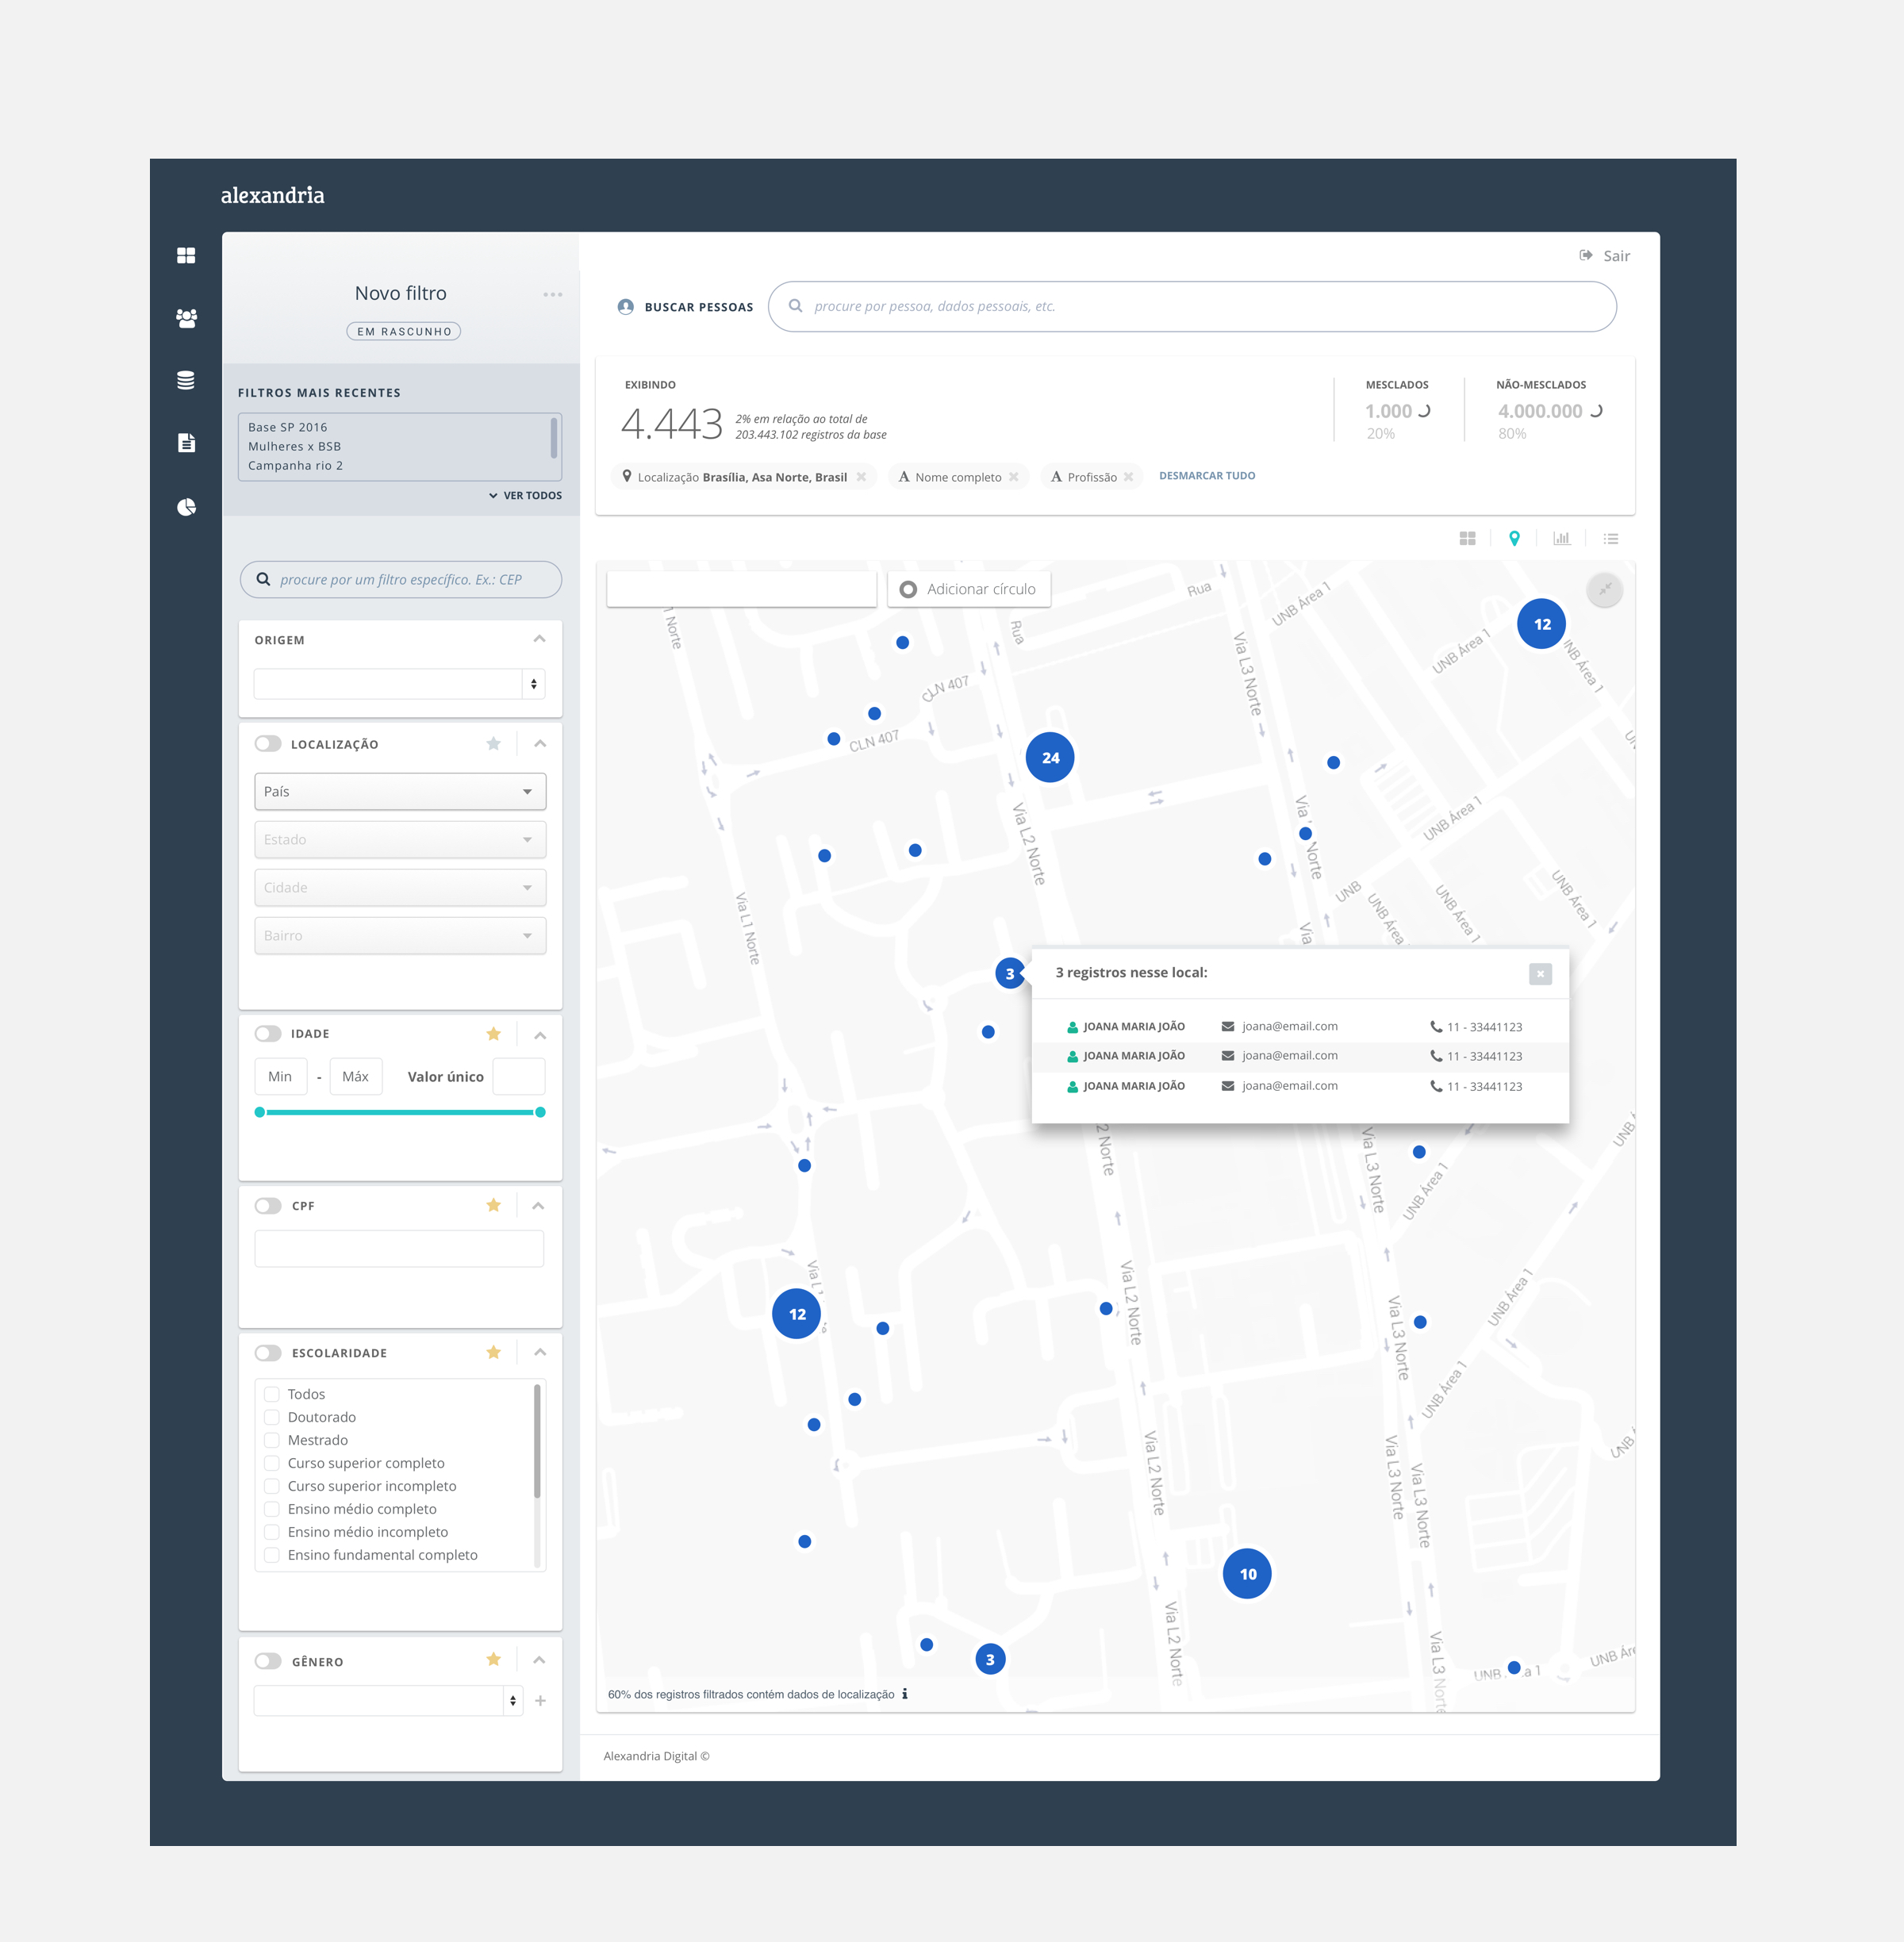Enable the Localização filter toggle
The height and width of the screenshot is (1942, 1904).
[268, 744]
